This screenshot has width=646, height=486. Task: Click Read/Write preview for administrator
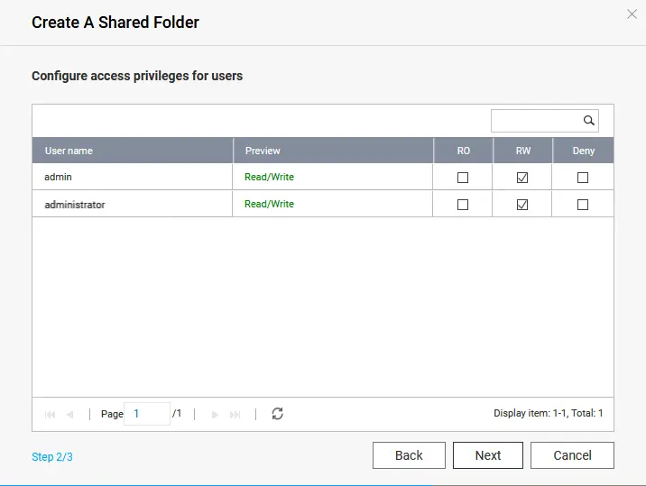click(269, 204)
